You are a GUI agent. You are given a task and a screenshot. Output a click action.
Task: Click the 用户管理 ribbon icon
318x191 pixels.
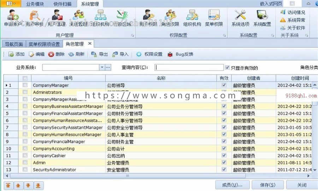57,18
